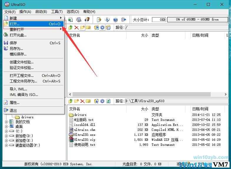Viewport: 231px width, 169px height.
Task: Choose 创建文件校验... menu entry
Action: point(34,62)
